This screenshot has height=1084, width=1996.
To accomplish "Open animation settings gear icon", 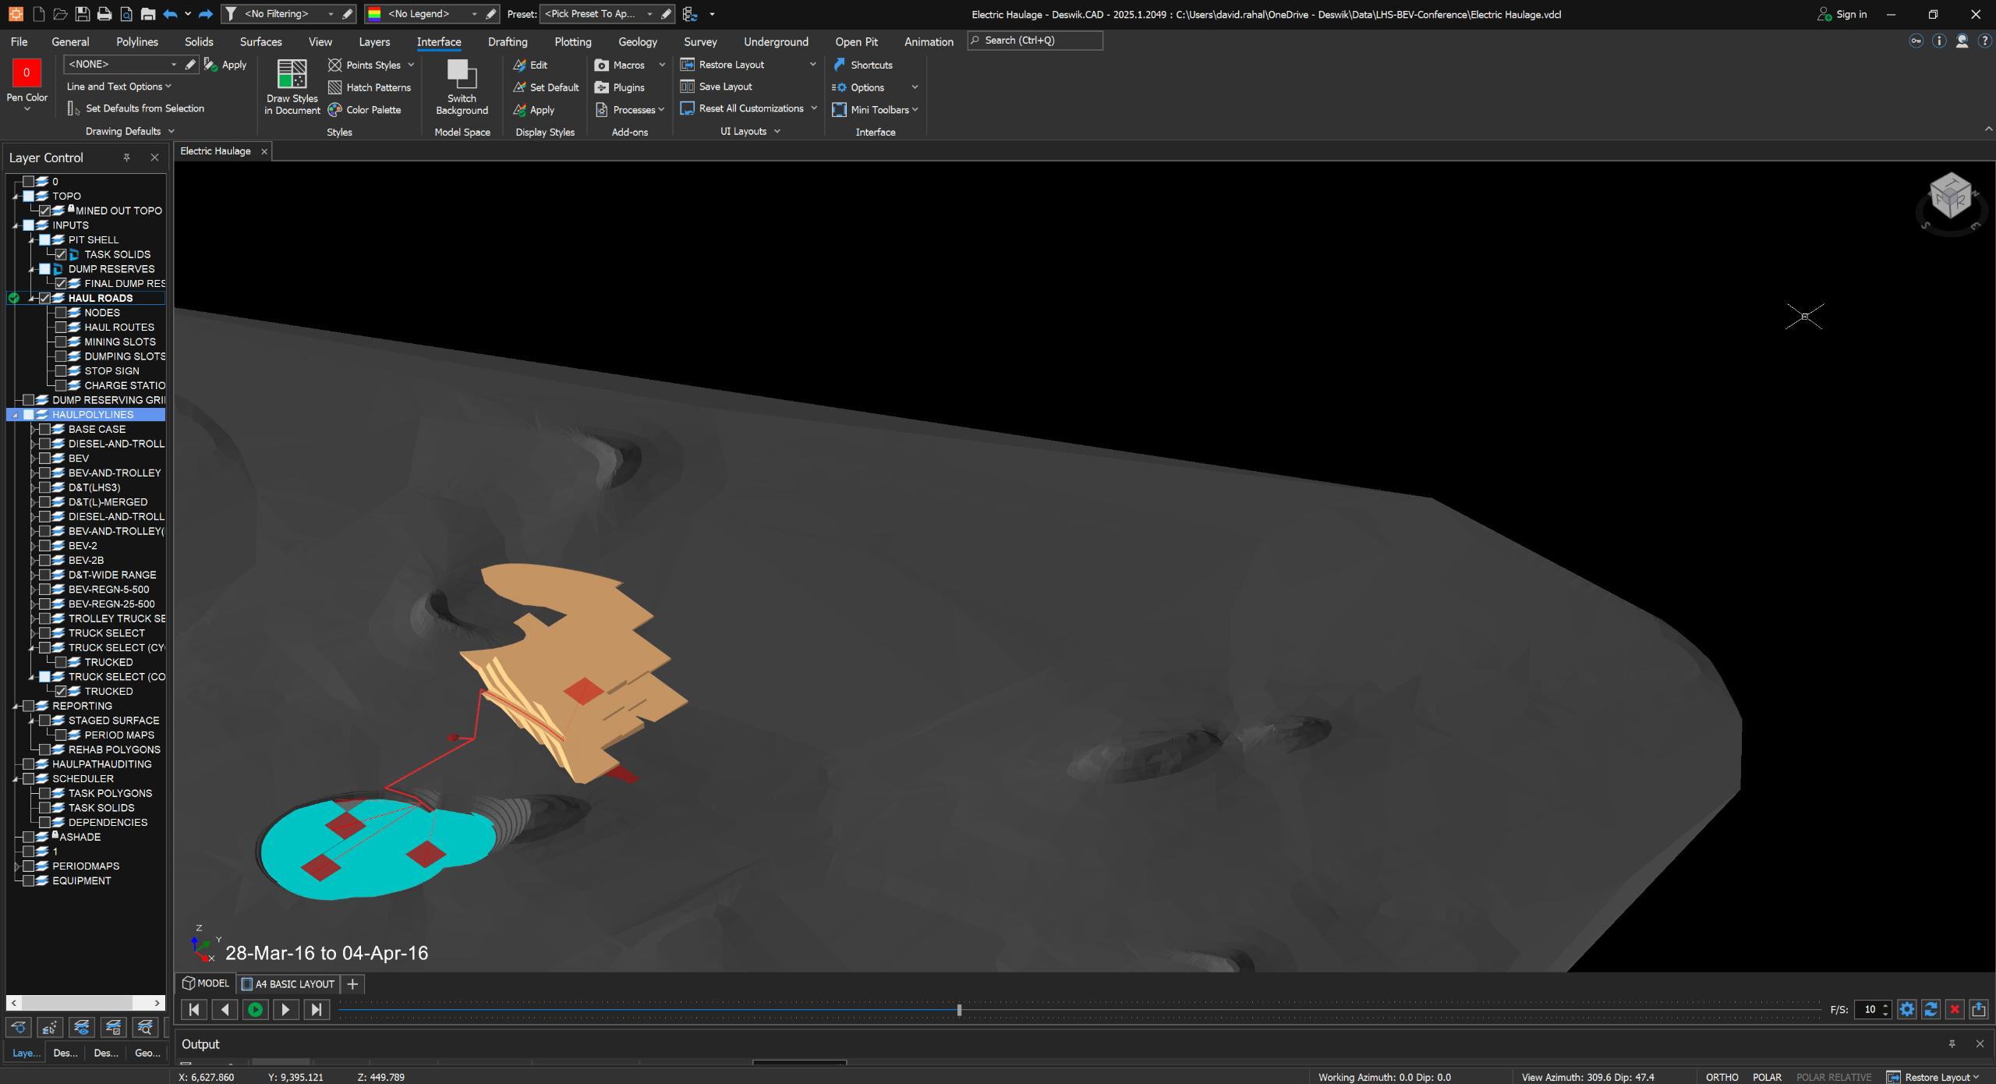I will [1907, 1010].
